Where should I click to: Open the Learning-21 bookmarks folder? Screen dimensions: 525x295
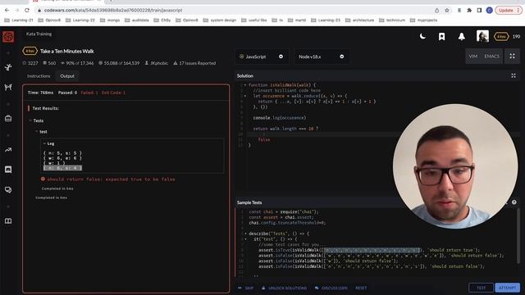point(19,20)
